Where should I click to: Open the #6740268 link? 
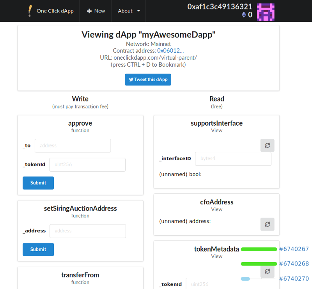tap(294, 264)
